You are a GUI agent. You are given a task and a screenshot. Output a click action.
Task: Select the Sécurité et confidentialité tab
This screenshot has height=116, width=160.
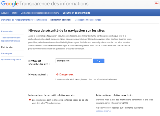pos(76,13)
